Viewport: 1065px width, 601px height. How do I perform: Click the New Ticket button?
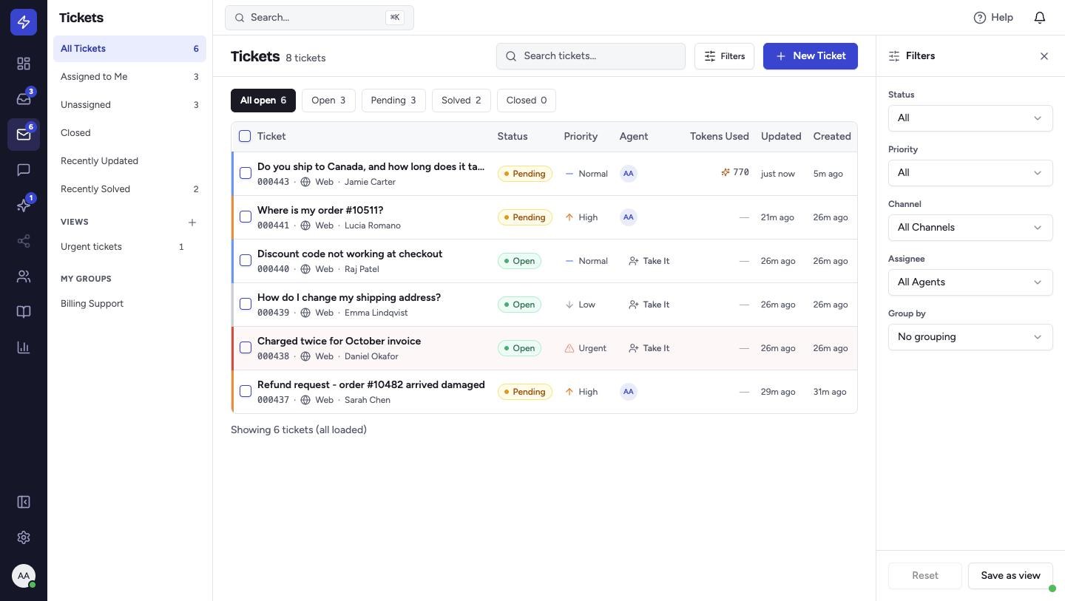pyautogui.click(x=811, y=56)
